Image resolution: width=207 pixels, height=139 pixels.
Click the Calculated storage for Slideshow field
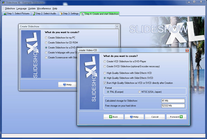coord(173,101)
